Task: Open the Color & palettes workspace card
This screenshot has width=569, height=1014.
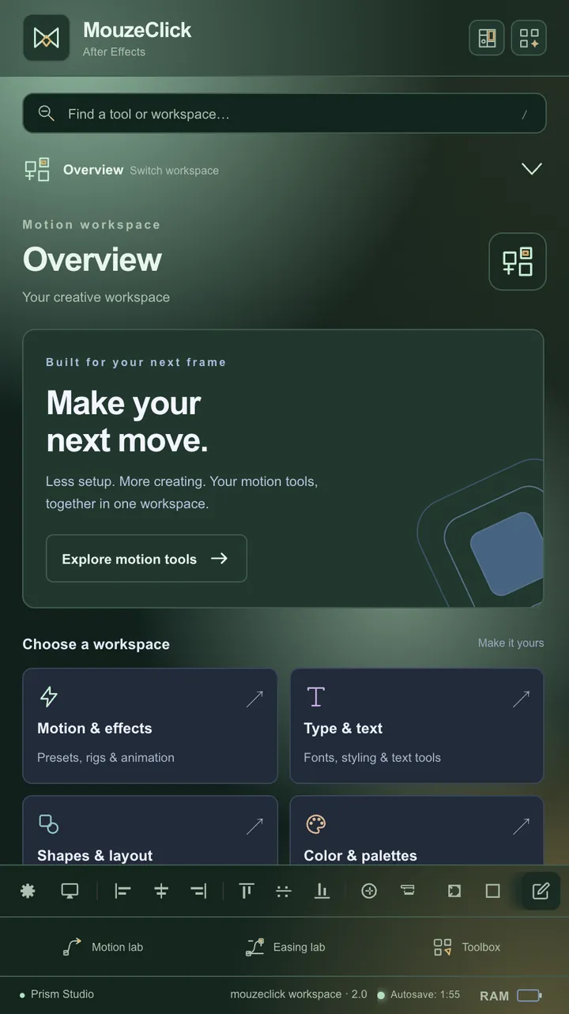Action: click(416, 830)
